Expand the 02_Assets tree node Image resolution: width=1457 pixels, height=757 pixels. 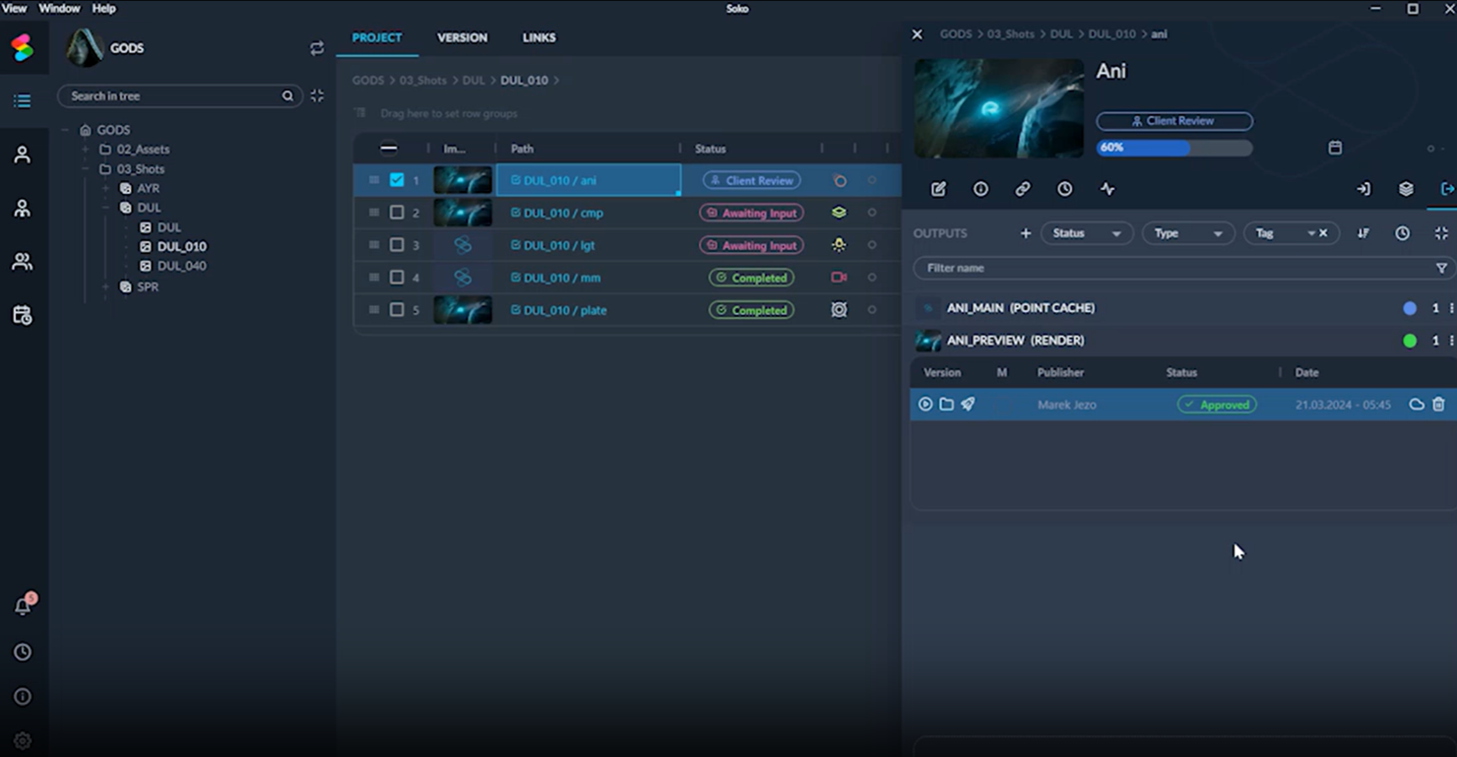pos(86,150)
